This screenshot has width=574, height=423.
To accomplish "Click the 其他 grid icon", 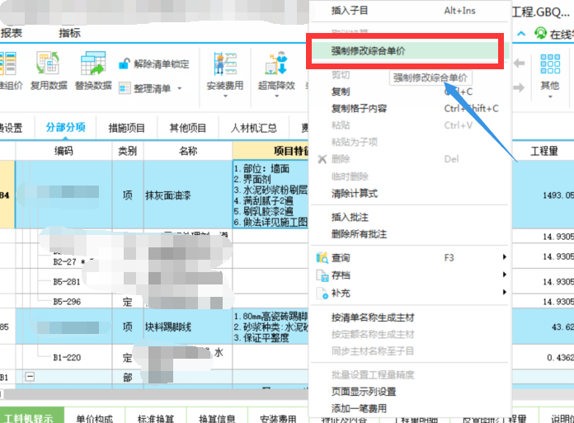I will click(550, 63).
